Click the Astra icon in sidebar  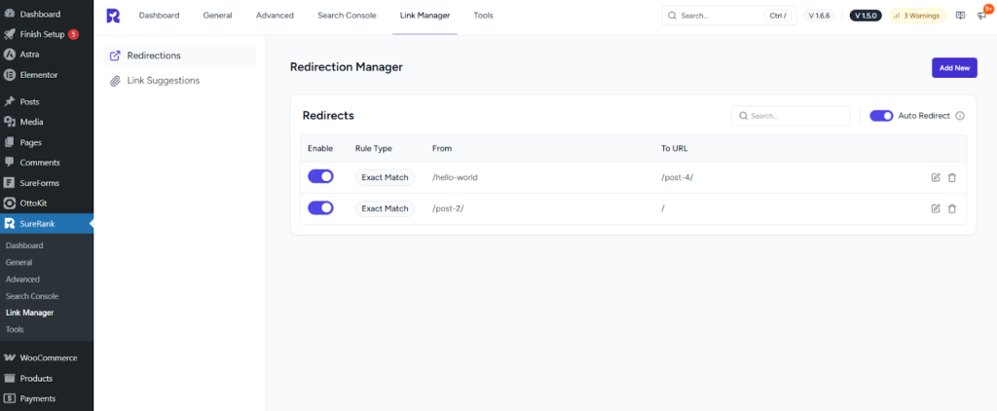tap(10, 55)
